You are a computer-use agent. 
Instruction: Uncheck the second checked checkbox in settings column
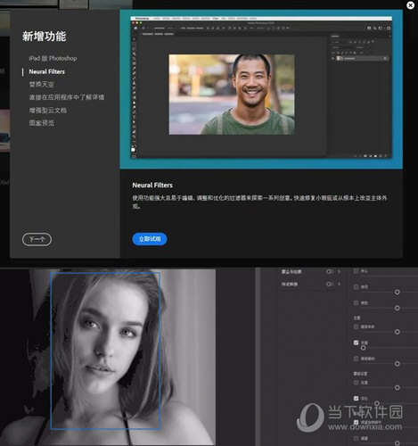(356, 398)
